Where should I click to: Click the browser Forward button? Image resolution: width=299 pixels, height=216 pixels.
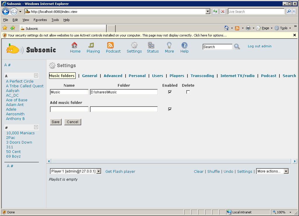(14, 12)
